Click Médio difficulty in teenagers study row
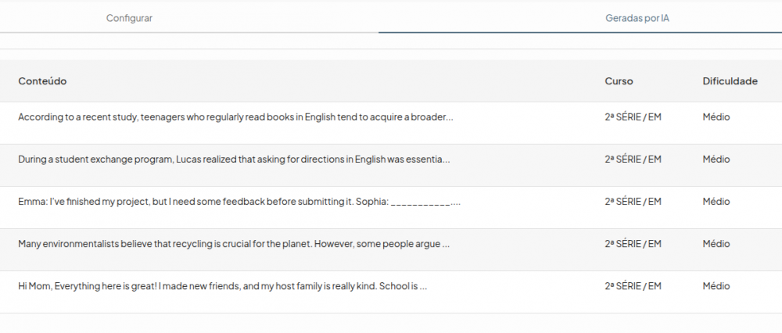 click(x=716, y=117)
